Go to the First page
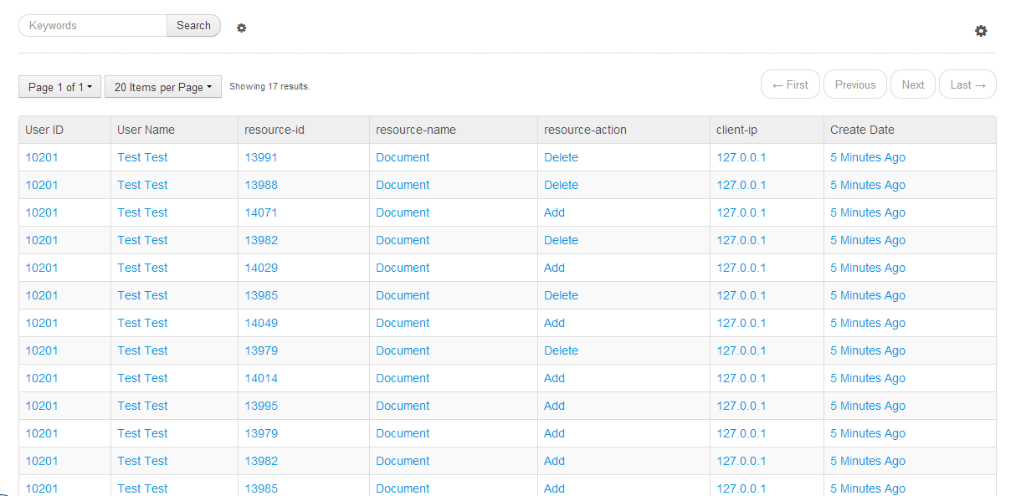 coord(789,84)
